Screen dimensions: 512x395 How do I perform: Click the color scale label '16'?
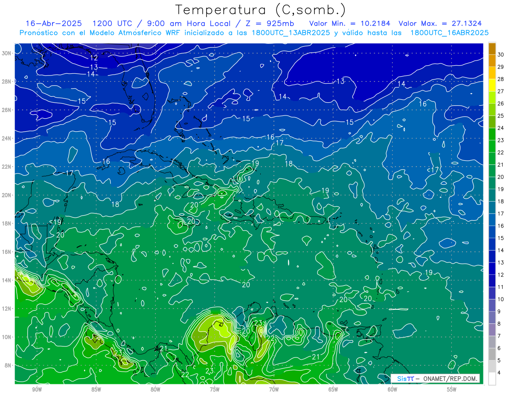[501, 226]
